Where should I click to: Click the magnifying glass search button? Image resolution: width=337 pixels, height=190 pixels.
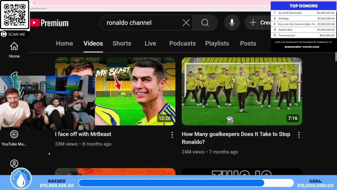coord(205,23)
